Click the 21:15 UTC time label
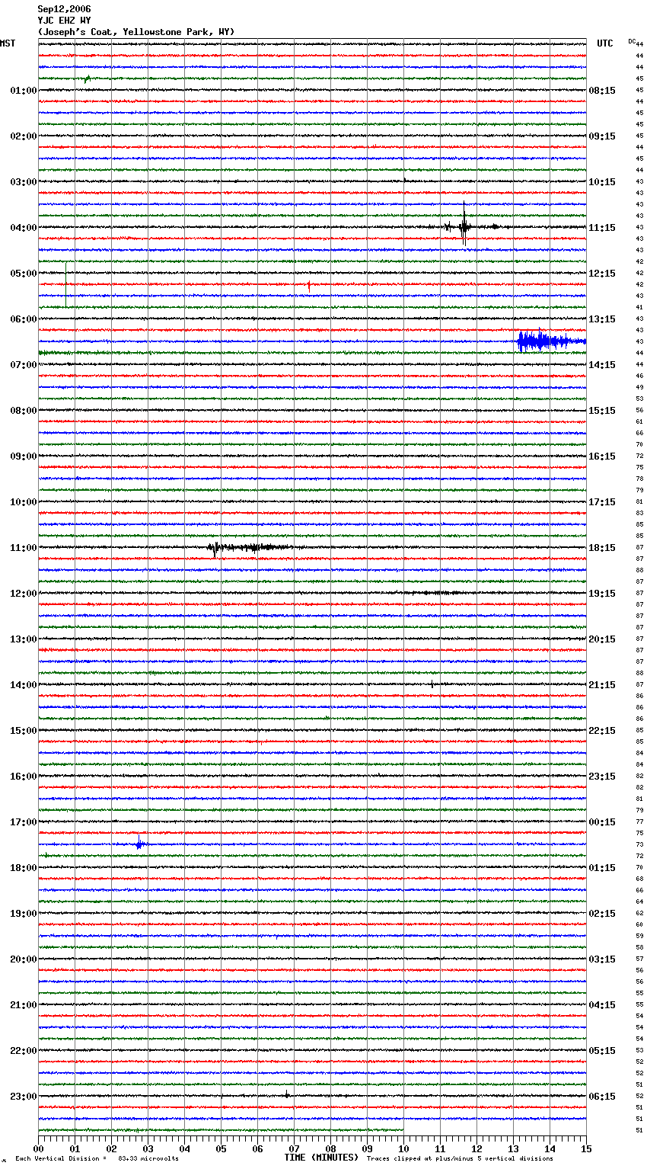This screenshot has height=1169, width=647. pyautogui.click(x=602, y=685)
